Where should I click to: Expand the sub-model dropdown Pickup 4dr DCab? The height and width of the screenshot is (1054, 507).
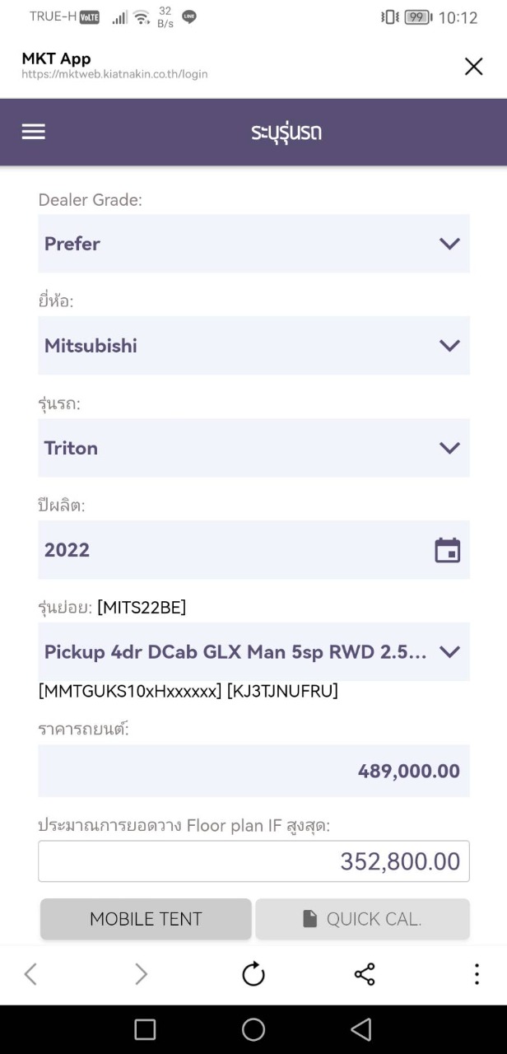253,652
